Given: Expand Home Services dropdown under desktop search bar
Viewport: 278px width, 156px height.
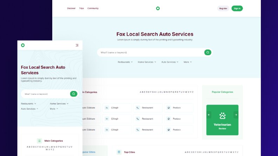Looking at the screenshot, I should click(x=147, y=62).
